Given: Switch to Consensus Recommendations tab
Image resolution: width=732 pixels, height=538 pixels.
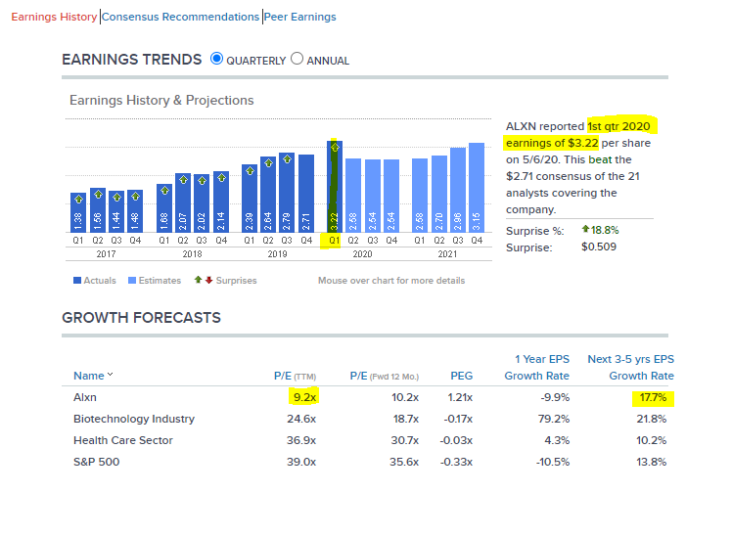Looking at the screenshot, I should [180, 17].
